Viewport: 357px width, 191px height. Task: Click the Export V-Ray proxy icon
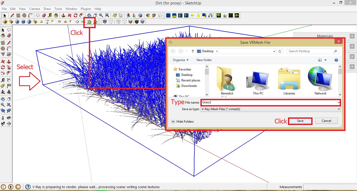click(x=89, y=22)
